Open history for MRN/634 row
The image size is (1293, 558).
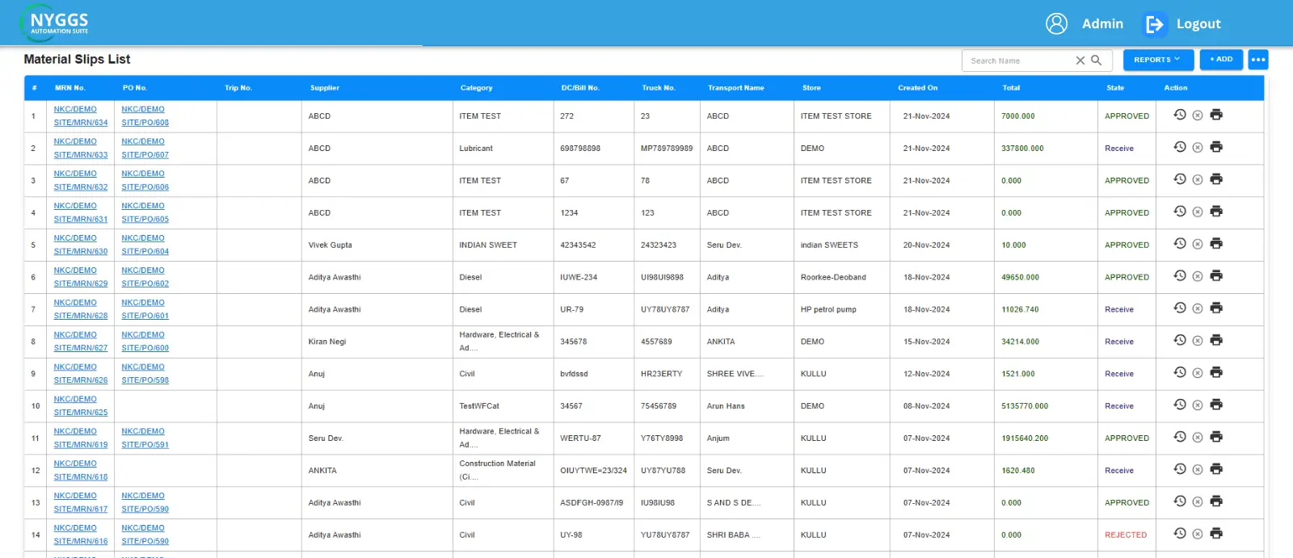point(1180,115)
